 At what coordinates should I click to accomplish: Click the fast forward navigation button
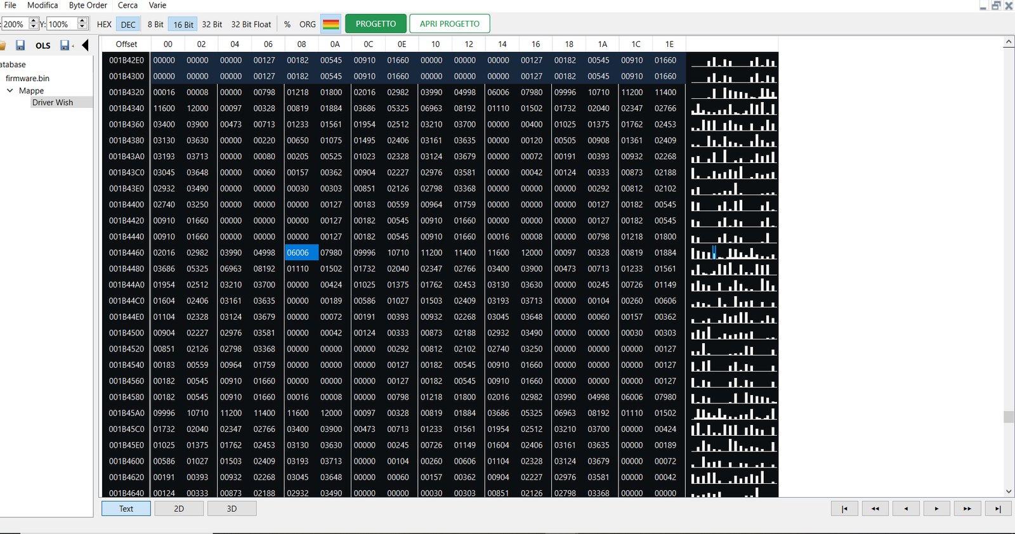pyautogui.click(x=967, y=508)
